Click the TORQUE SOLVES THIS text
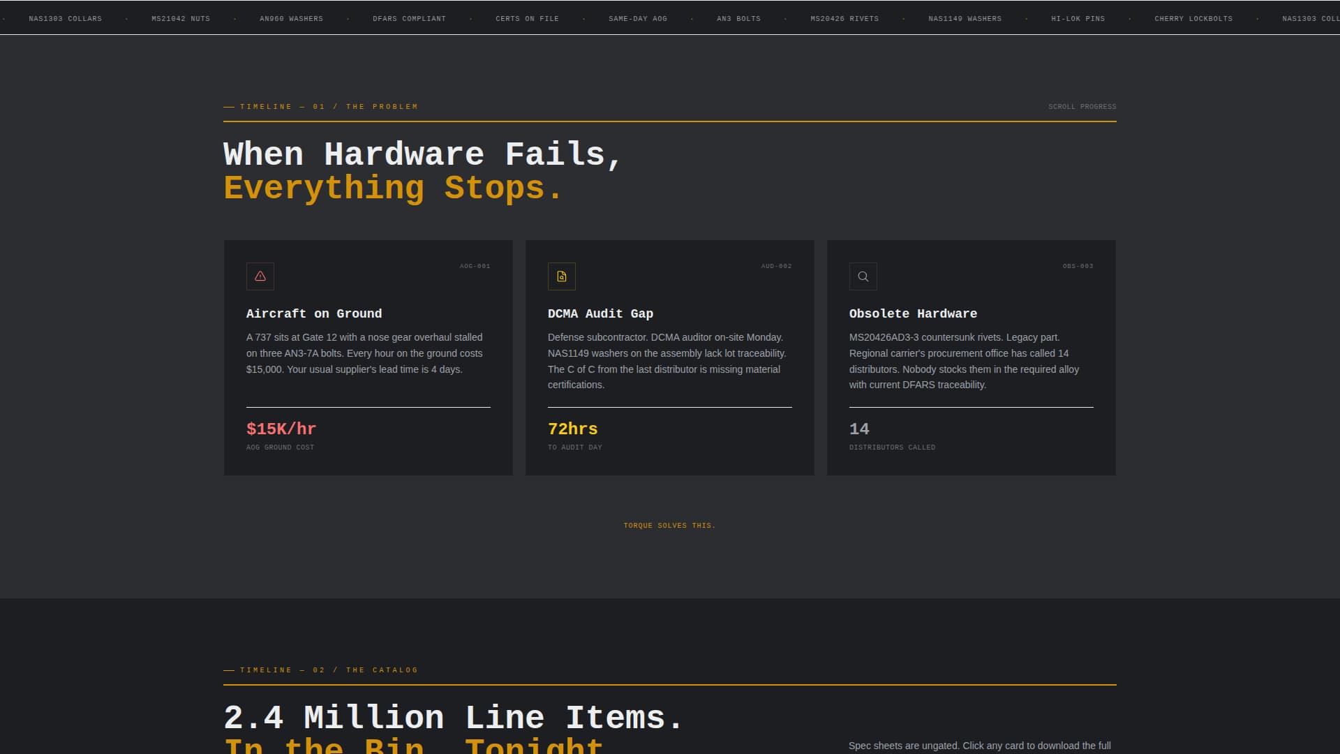Viewport: 1340px width, 754px height. click(x=669, y=525)
